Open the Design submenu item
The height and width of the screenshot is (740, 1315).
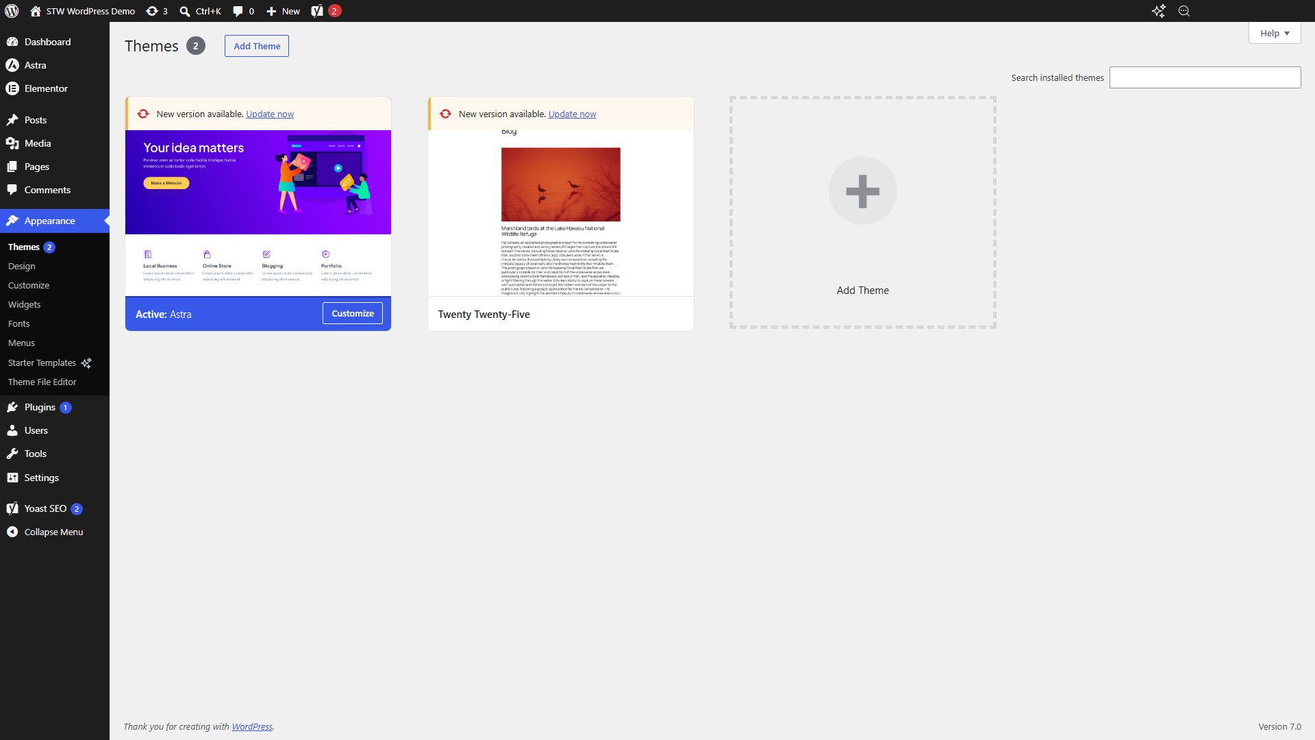point(22,266)
